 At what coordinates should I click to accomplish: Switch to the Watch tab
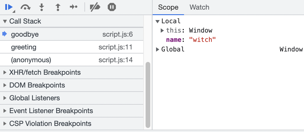[199, 7]
